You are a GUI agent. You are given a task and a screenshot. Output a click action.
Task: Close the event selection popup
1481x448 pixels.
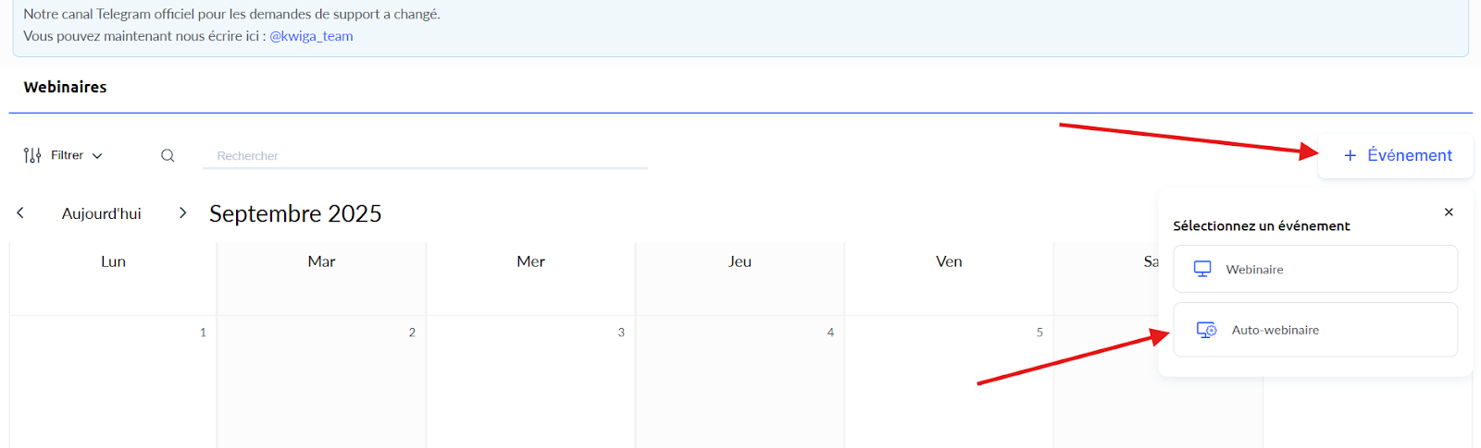1449,212
